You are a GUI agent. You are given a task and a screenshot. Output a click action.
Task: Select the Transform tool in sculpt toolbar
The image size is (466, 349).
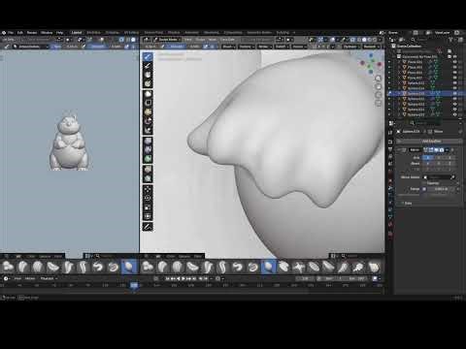point(148,216)
